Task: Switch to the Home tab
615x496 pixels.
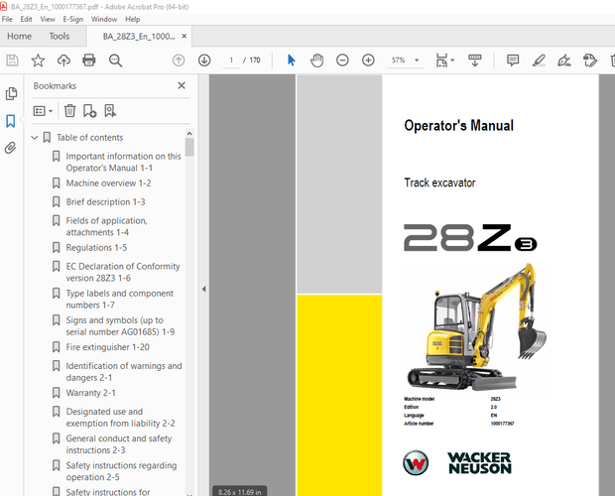Action: tap(19, 36)
